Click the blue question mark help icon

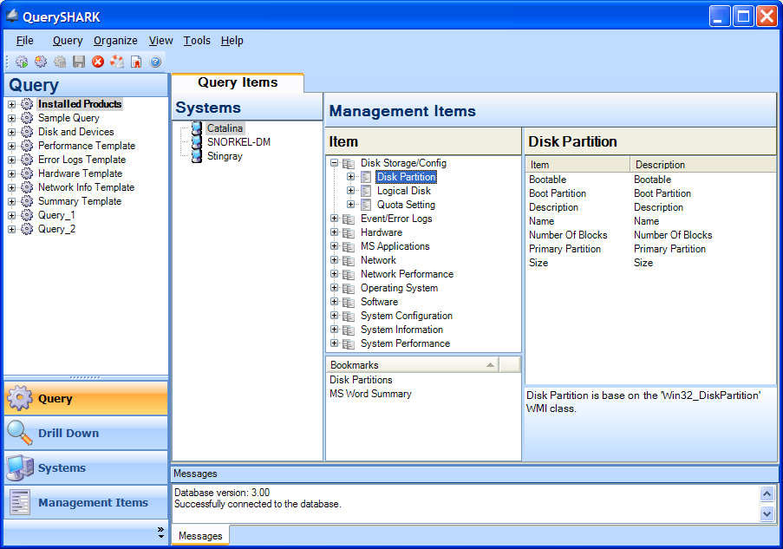pos(155,62)
